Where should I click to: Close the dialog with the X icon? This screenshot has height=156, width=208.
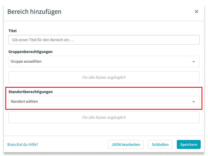[x=196, y=12]
